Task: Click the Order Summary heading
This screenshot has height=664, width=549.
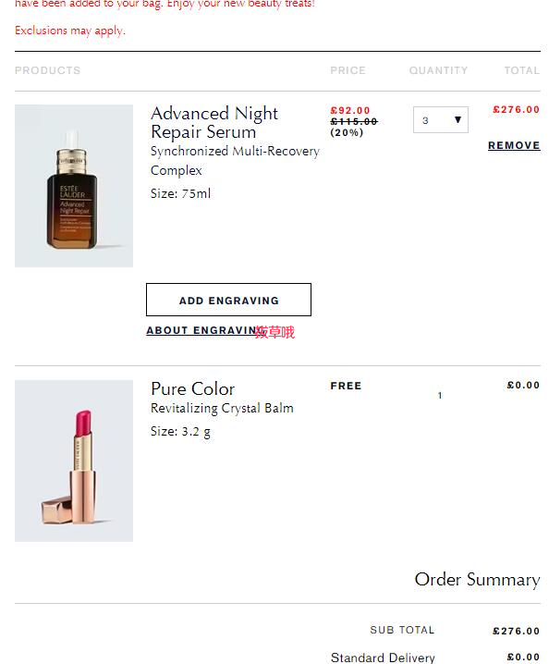Action: pyautogui.click(x=477, y=579)
